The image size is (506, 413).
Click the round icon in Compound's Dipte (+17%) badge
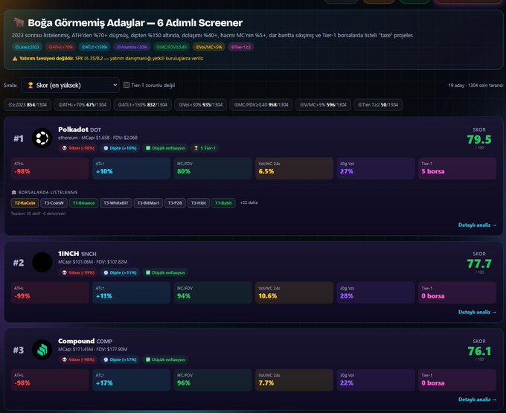click(106, 359)
